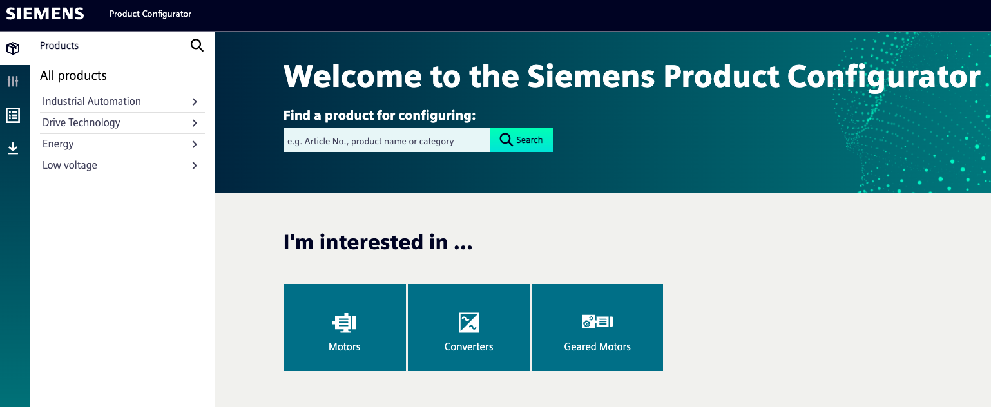Open the downloads icon in sidebar
Image resolution: width=991 pixels, height=407 pixels.
pyautogui.click(x=13, y=147)
